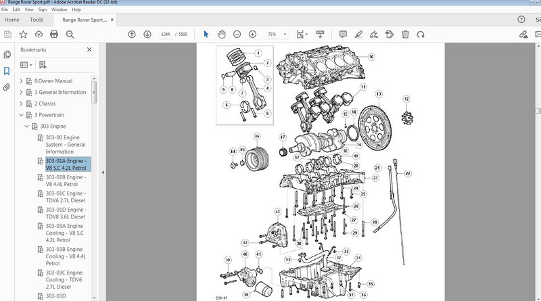
Task: Open the Help menu
Action: click(76, 9)
